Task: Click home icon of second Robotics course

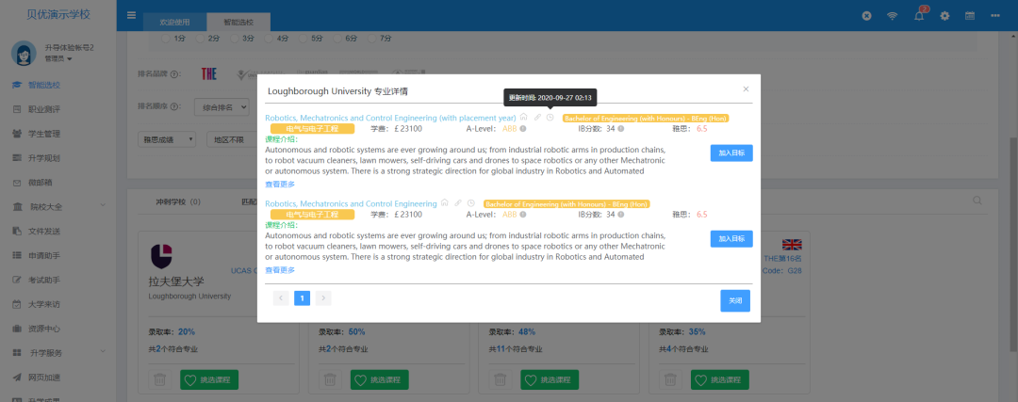Action: [445, 203]
